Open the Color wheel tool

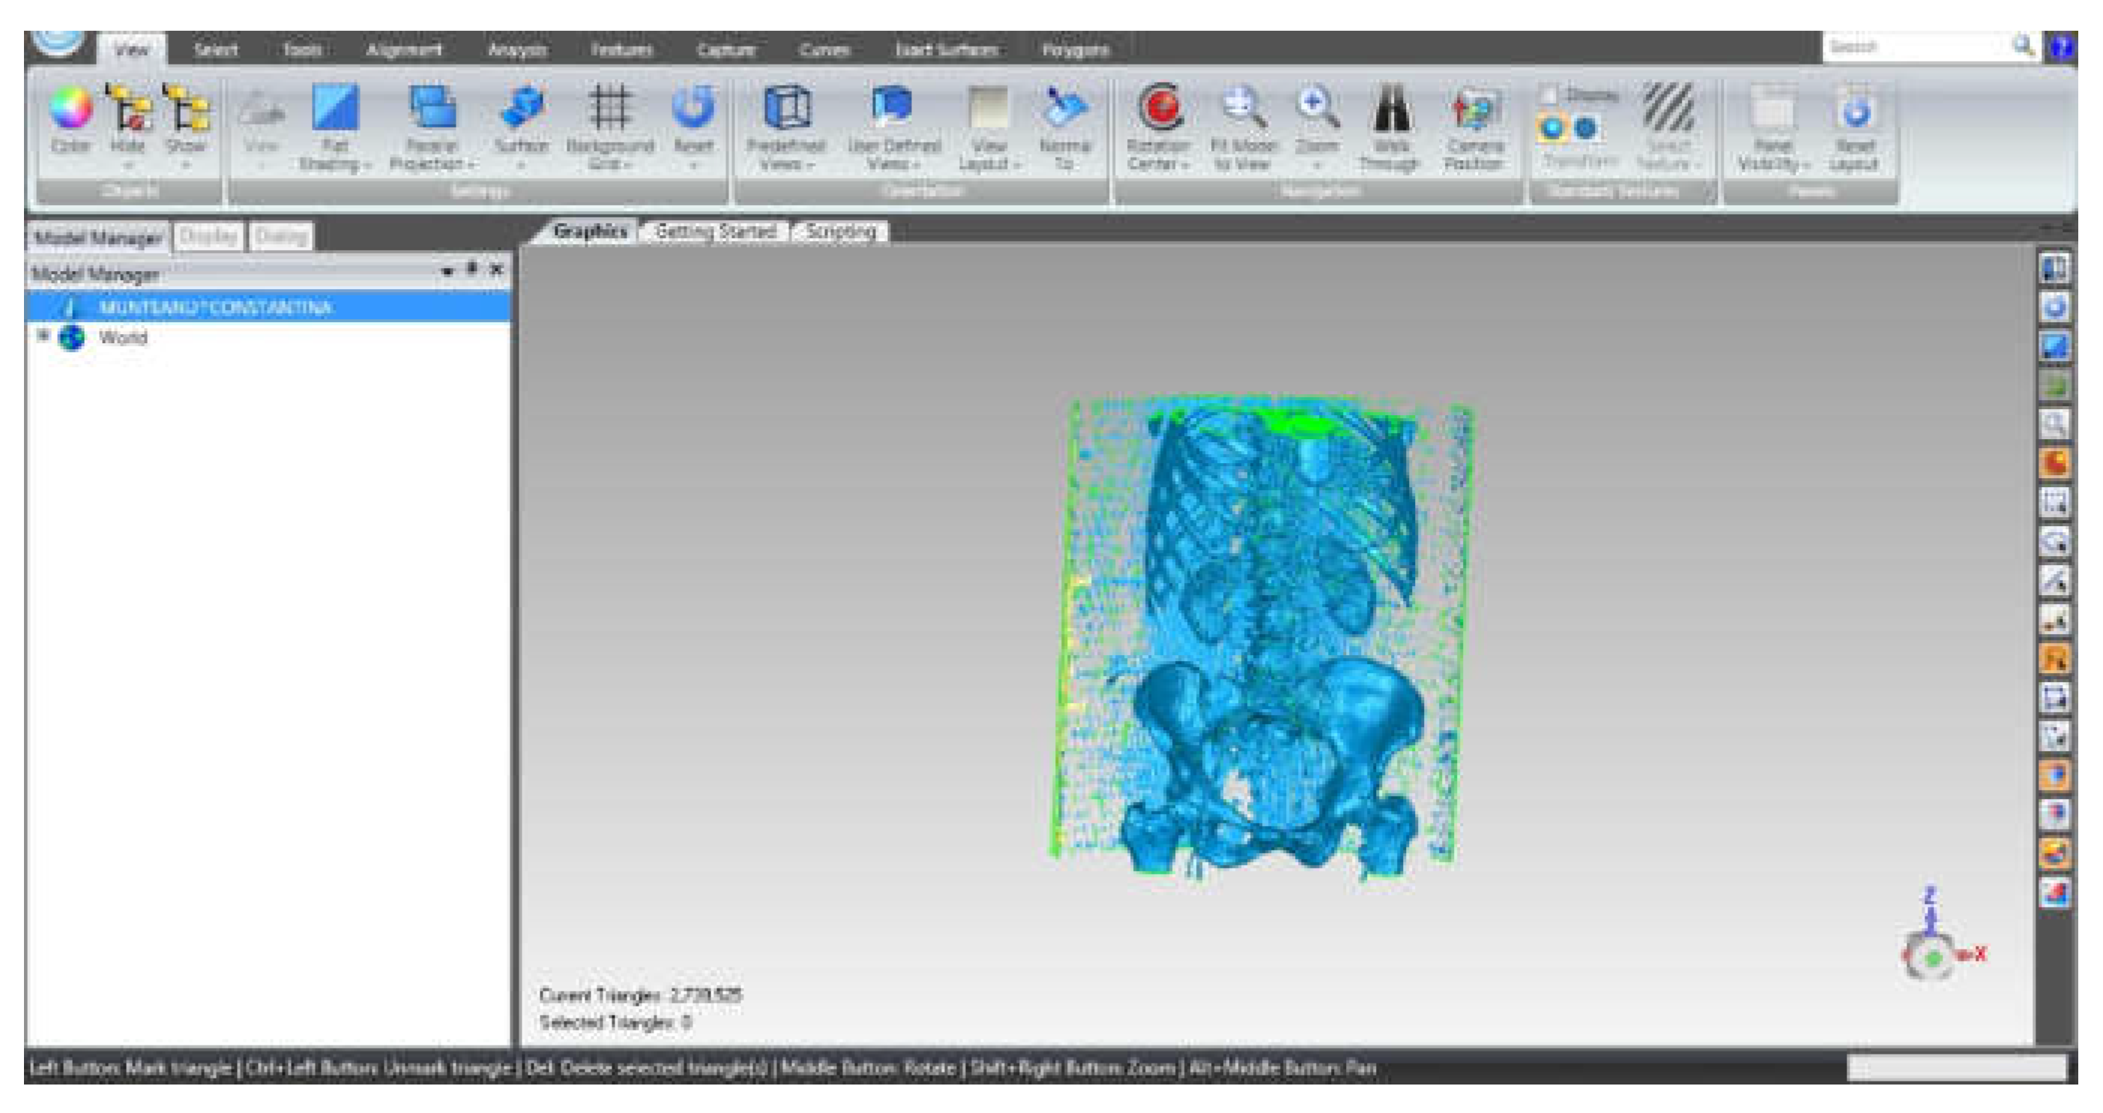70,109
